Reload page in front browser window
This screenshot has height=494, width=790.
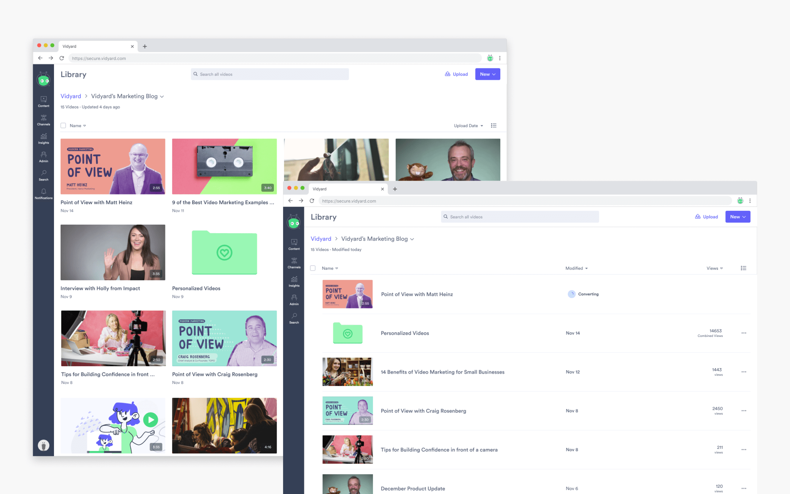312,201
